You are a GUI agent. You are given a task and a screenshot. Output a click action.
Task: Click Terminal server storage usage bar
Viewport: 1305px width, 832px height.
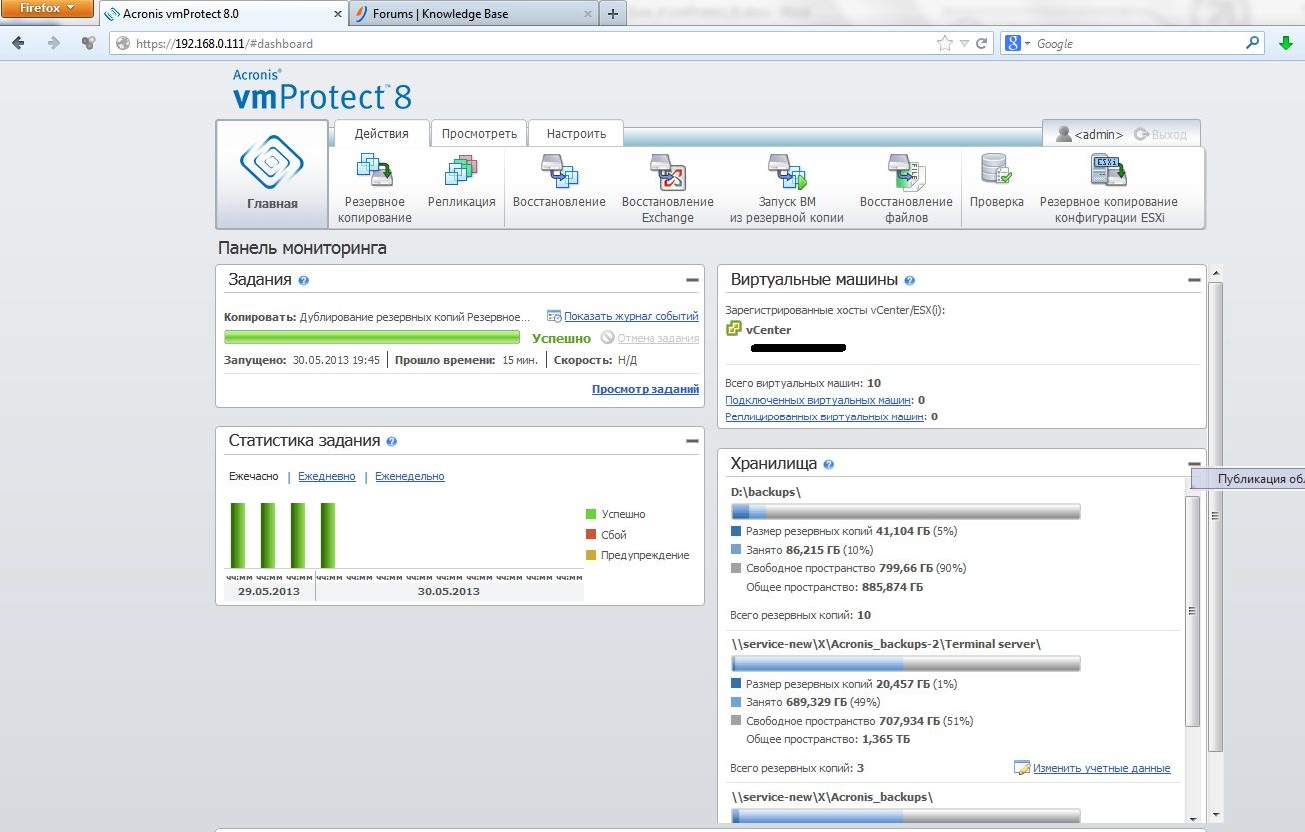point(906,664)
